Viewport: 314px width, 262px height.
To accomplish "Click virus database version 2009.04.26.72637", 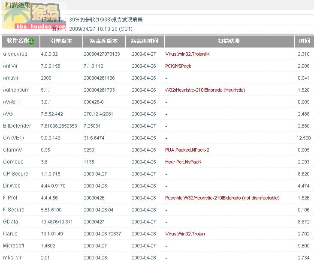I will [x=103, y=234].
